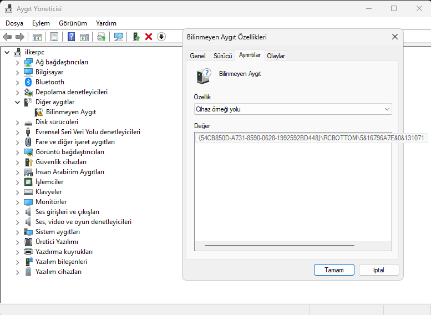Screen dimensions: 431x315
Task: Open the Özellik property dropdown
Action: 293,109
